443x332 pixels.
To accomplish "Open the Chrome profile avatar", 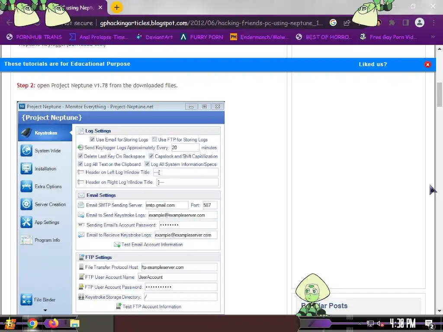I will click(x=420, y=22).
